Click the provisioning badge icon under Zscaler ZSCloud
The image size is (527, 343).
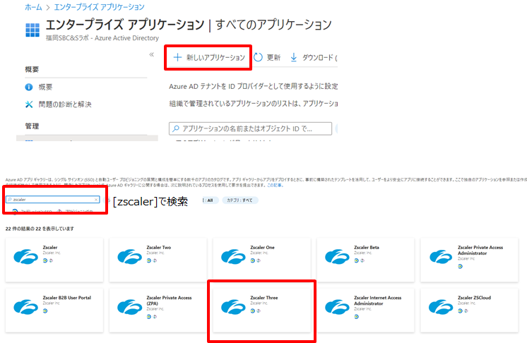[466, 311]
